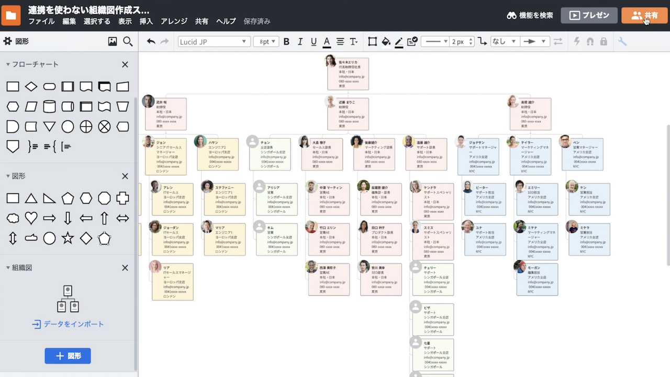Click the プレゼン button

[589, 15]
